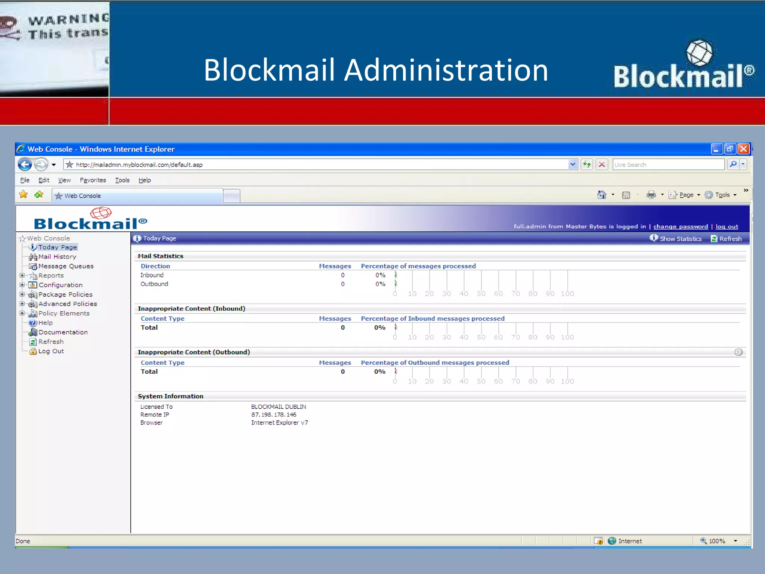Viewport: 765px width, 574px height.
Task: Click the Help question mark icon
Action: [x=33, y=323]
